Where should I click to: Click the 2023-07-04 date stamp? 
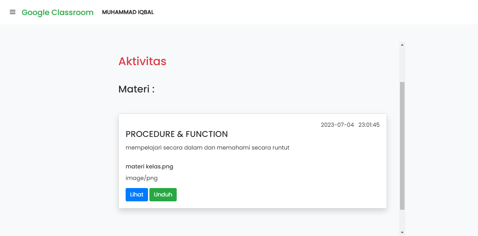click(x=337, y=125)
